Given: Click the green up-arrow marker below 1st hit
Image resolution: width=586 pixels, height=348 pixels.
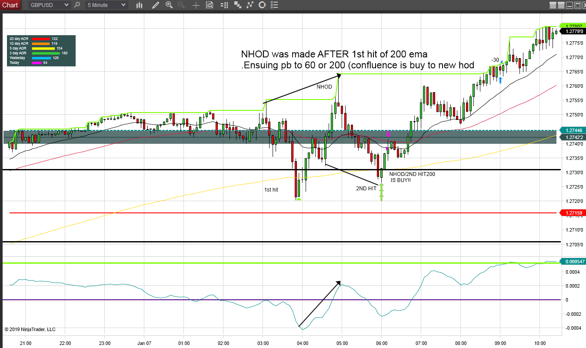Looking at the screenshot, I should tap(299, 199).
